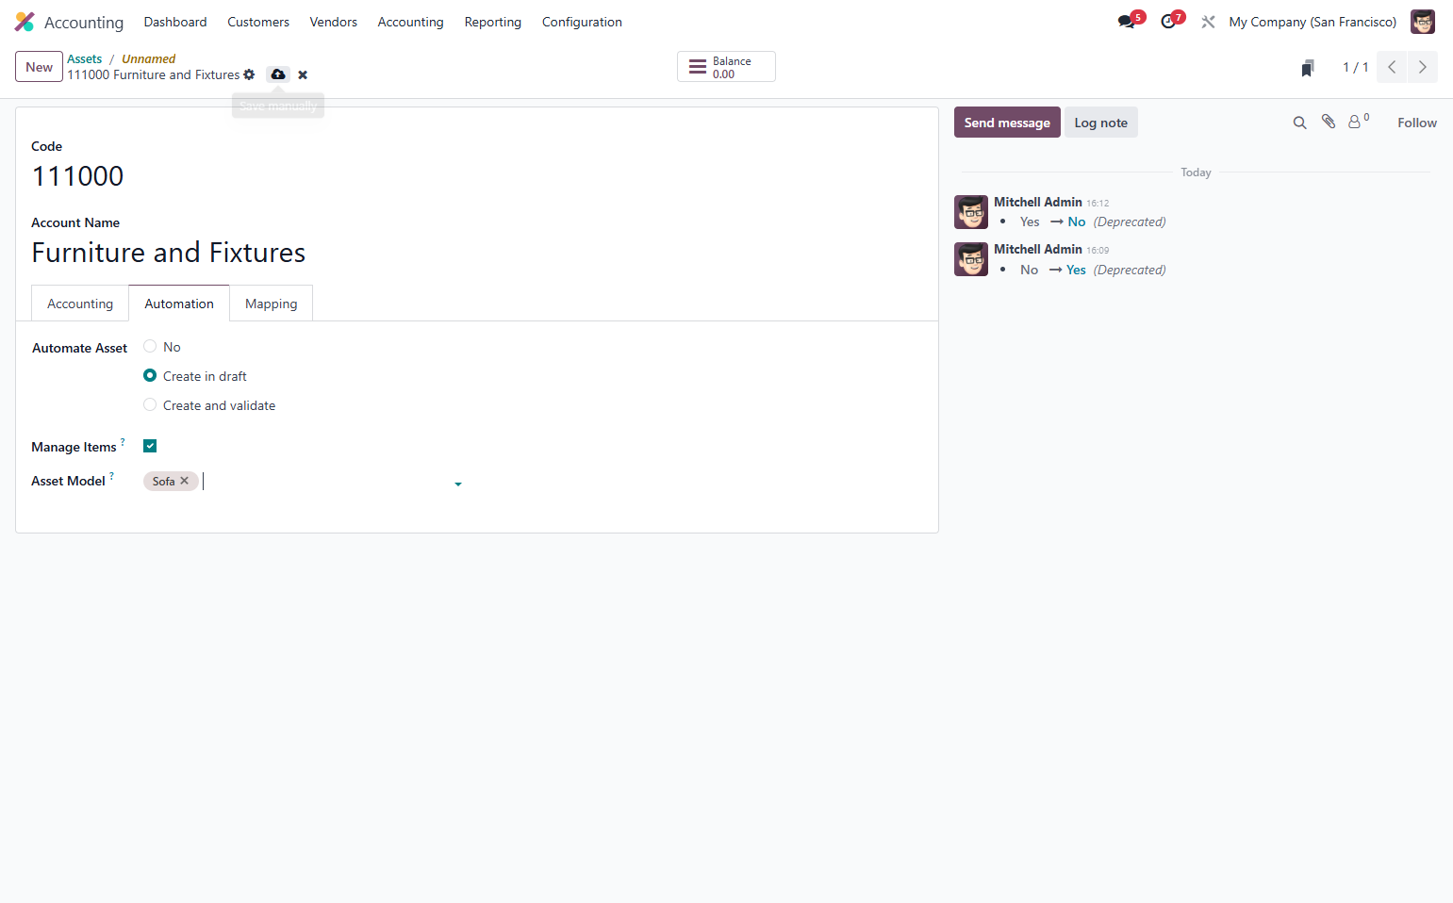Viewport: 1453px width, 903px height.
Task: Show followers icon in chatter
Action: click(x=1358, y=121)
